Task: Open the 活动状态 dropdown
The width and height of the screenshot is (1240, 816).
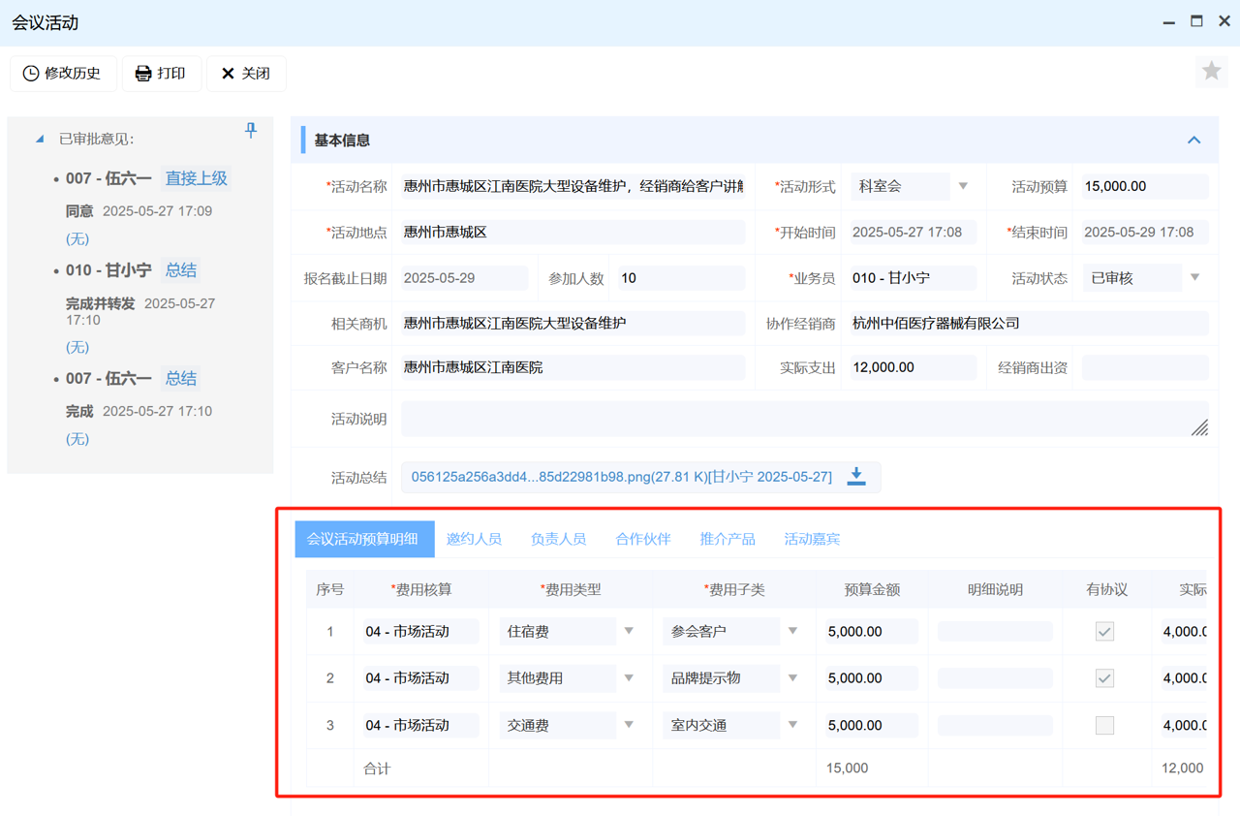Action: (1194, 278)
